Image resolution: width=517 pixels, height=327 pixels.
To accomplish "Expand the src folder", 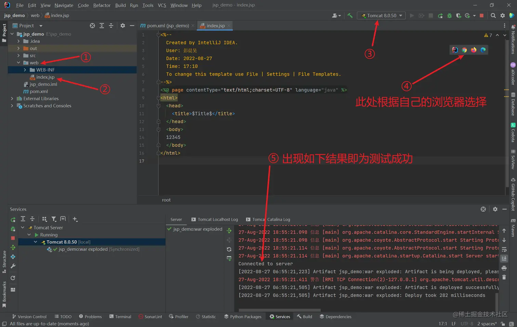I will [x=19, y=56].
